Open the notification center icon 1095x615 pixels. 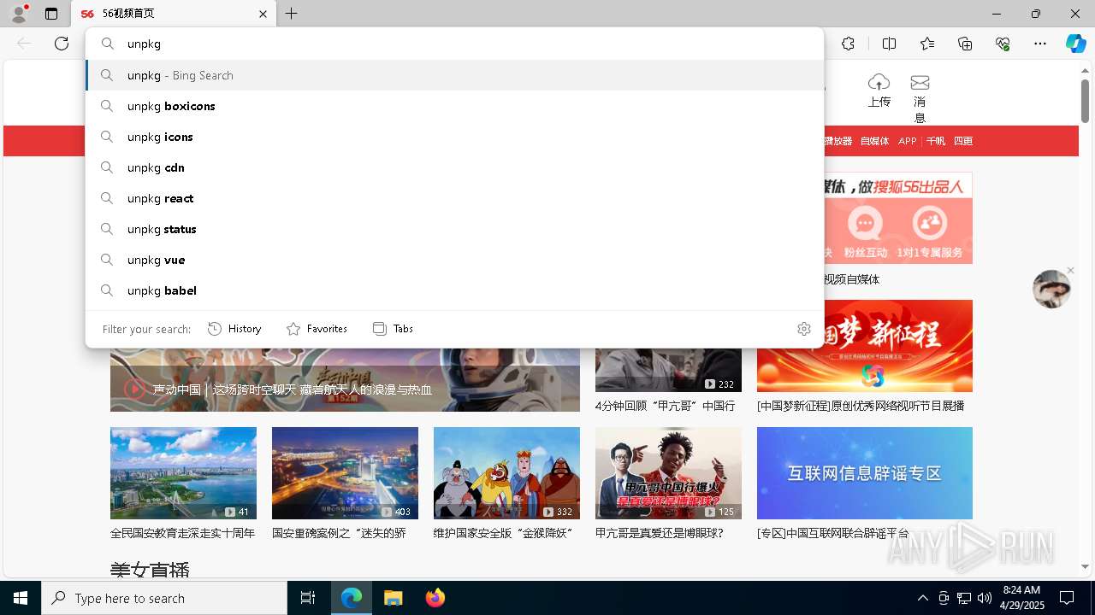point(1067,598)
